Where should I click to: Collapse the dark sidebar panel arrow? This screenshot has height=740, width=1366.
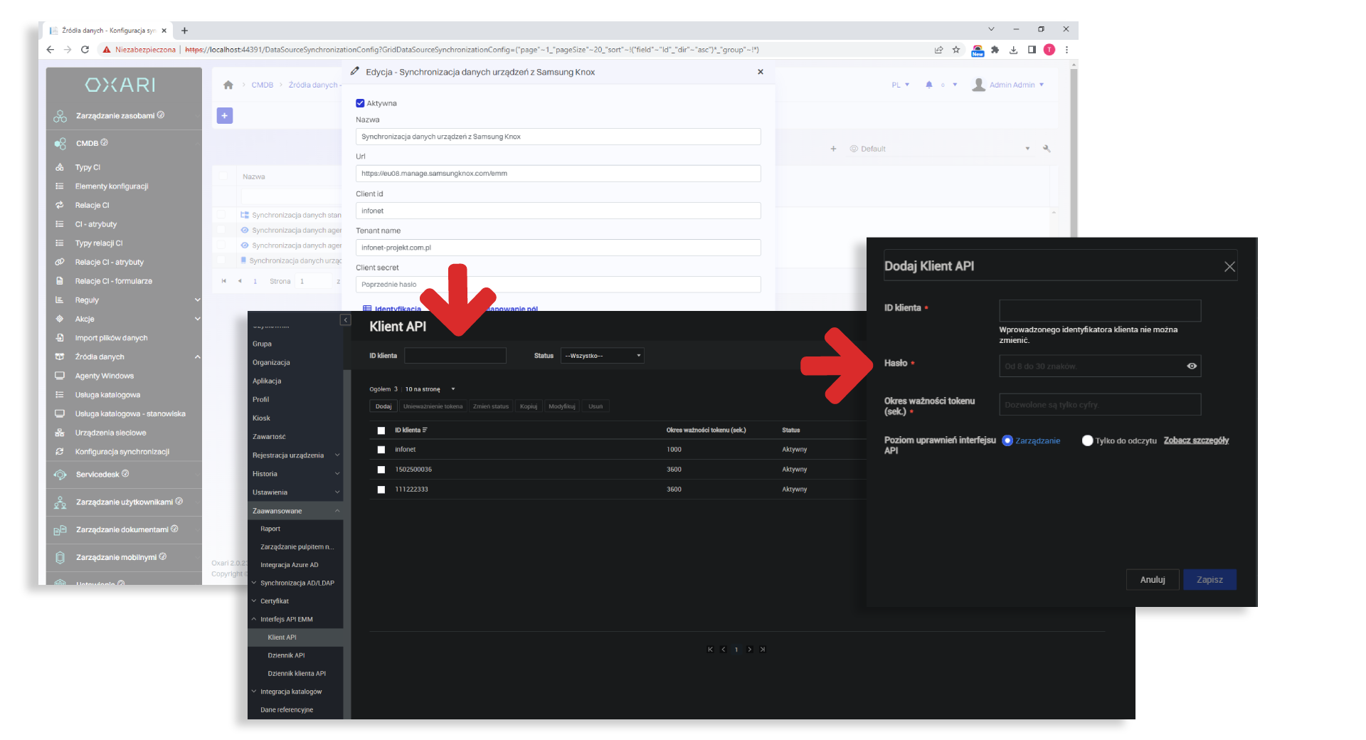click(345, 320)
